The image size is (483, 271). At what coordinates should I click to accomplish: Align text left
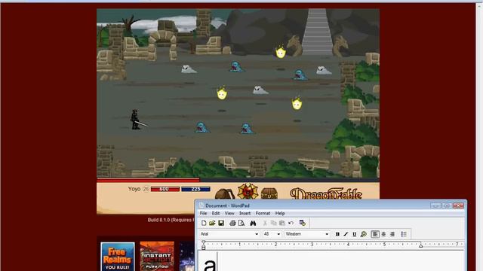point(375,234)
